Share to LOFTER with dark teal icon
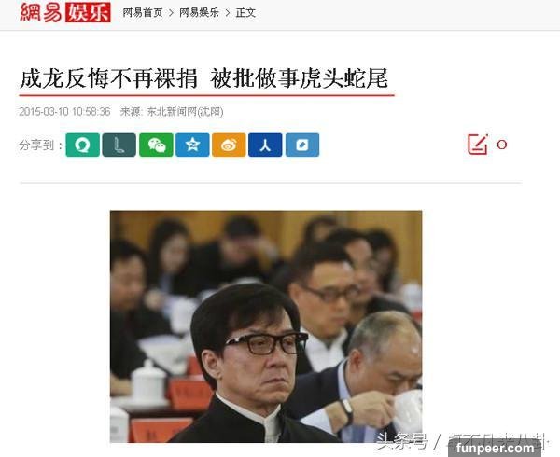560x457 pixels. 119,145
